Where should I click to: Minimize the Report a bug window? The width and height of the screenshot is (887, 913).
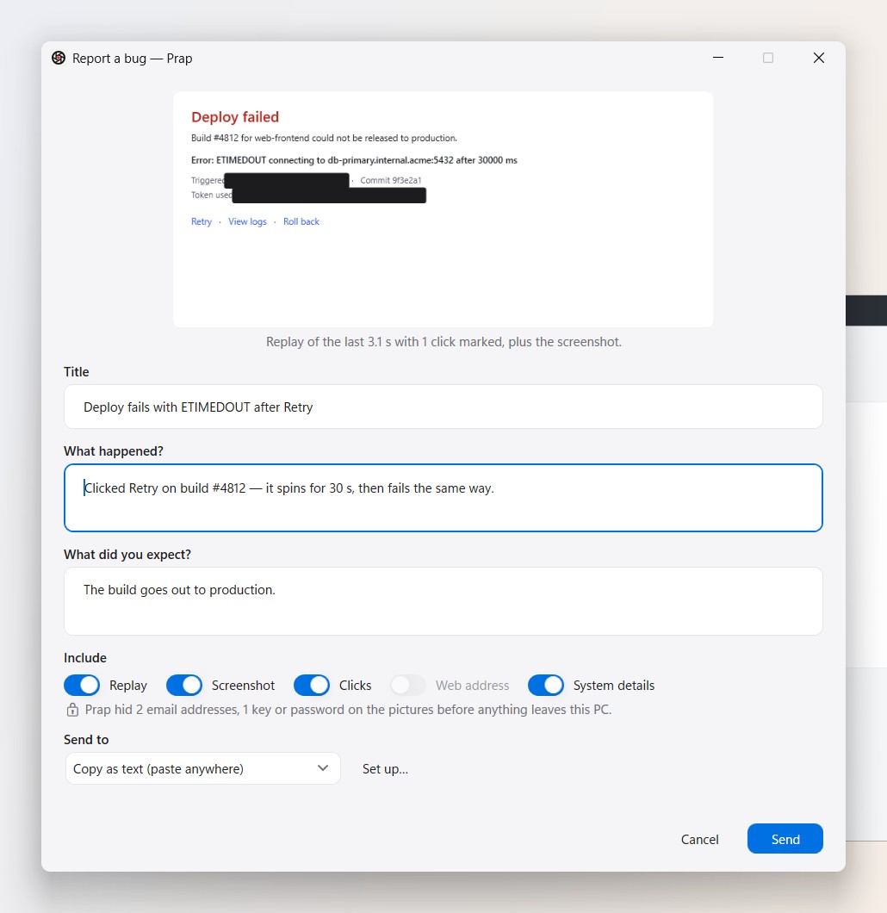click(x=718, y=58)
